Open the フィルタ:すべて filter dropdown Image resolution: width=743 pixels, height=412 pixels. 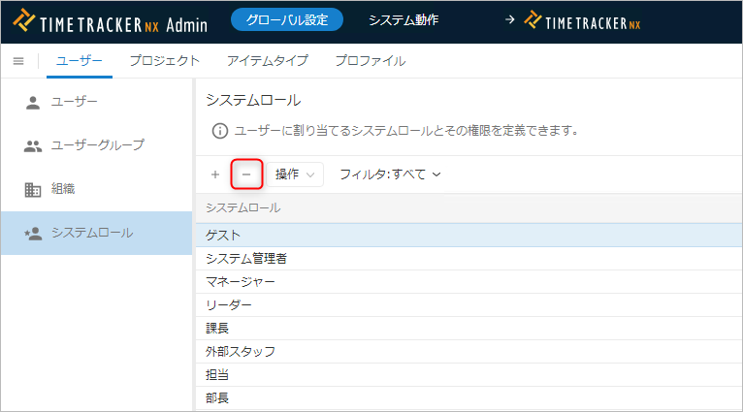(390, 174)
